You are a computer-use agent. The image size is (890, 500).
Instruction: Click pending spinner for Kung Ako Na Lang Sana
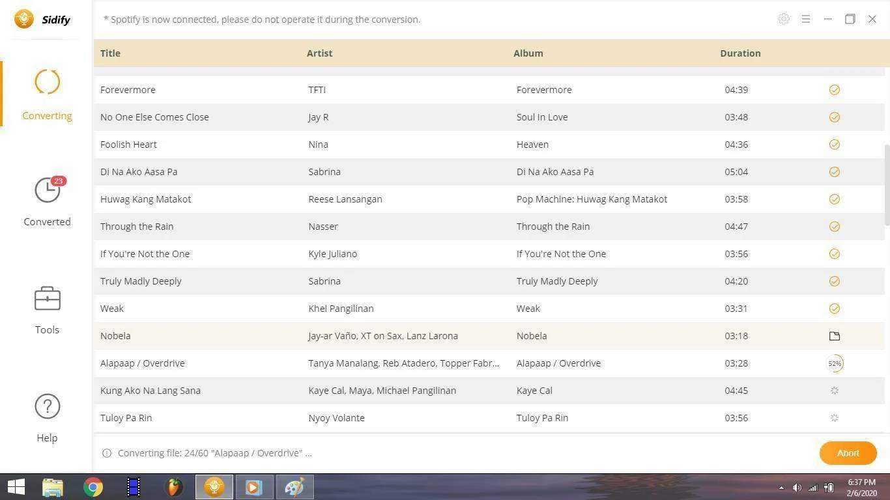click(835, 391)
